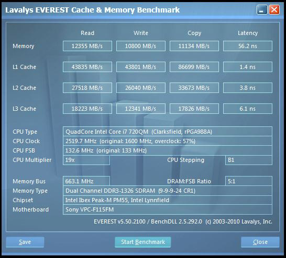Select L2 Cache copy 33673 MB/s
Viewport: 286px width, 258px height.
(x=194, y=88)
